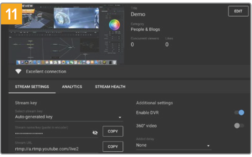Click the orange step 11 badge
Image resolution: width=252 pixels, height=157 pixels.
pos(13,13)
